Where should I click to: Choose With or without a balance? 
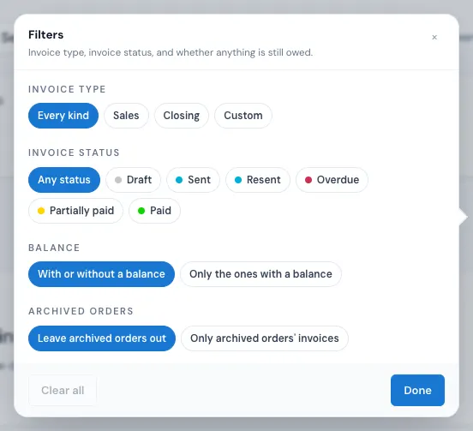pos(101,274)
